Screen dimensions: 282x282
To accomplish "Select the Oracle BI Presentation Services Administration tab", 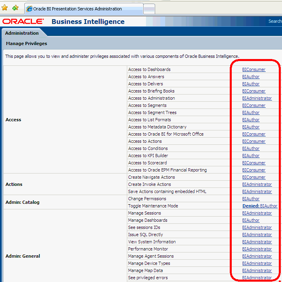I will pos(84,9).
